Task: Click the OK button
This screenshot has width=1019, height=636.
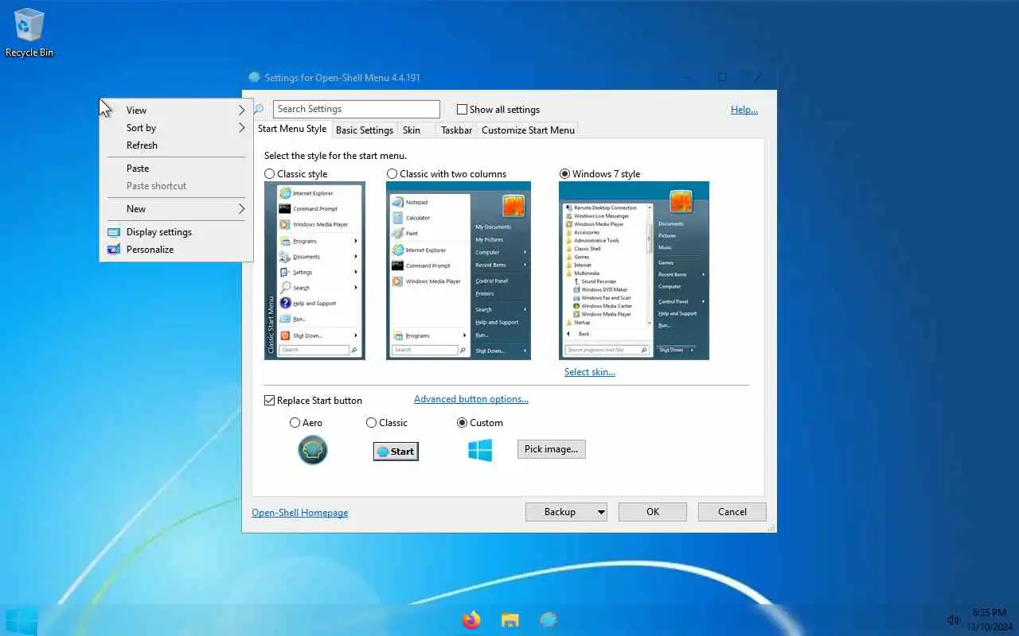Action: [653, 512]
